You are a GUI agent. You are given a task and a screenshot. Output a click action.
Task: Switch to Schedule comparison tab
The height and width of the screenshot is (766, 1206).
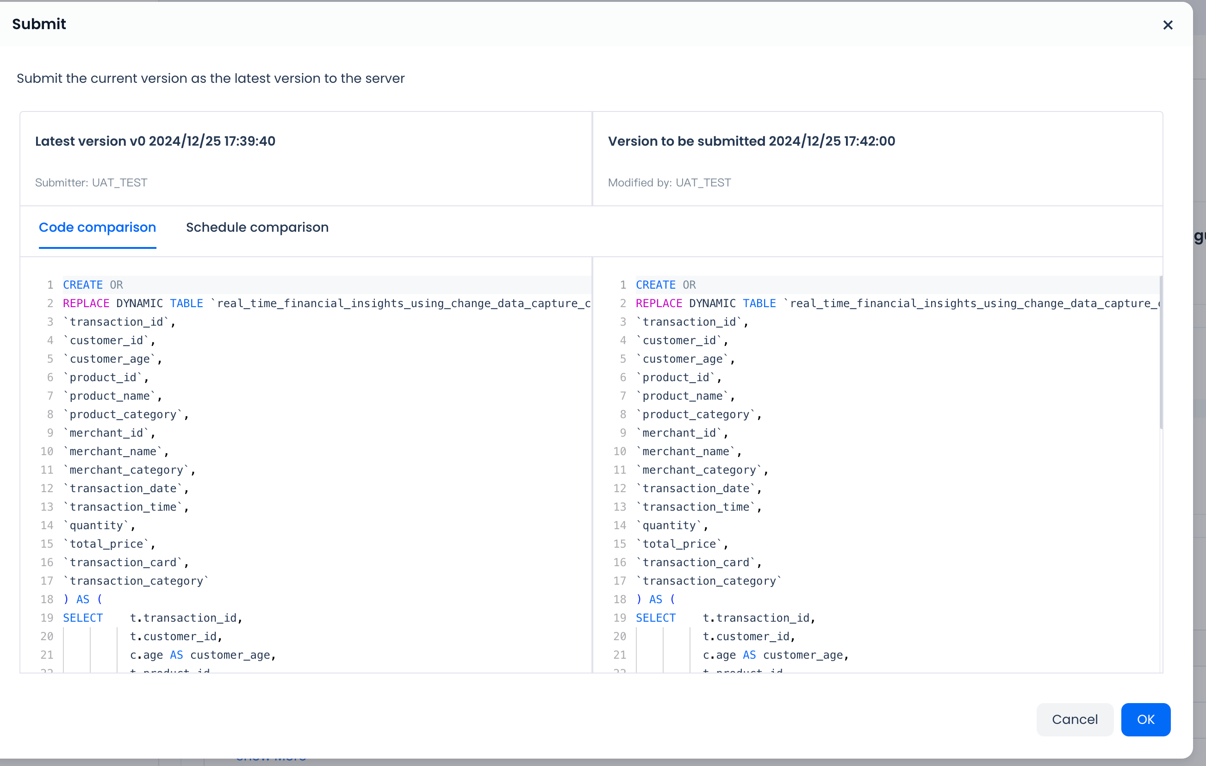pyautogui.click(x=257, y=227)
